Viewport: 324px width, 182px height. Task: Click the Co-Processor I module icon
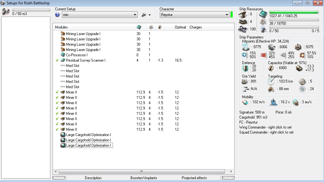pyautogui.click(x=63, y=55)
